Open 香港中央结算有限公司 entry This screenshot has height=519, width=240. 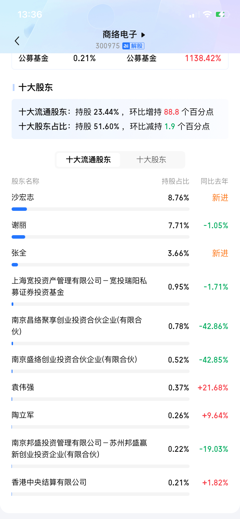pos(49,483)
